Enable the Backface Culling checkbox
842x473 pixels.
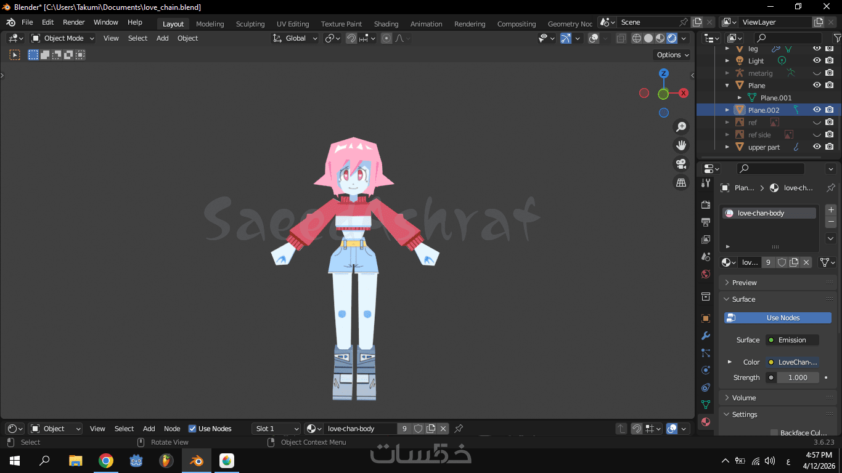(774, 433)
